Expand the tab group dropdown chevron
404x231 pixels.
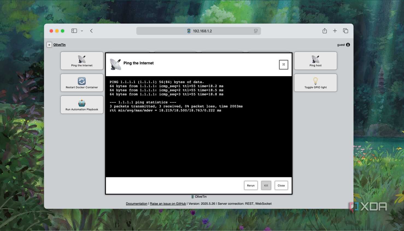(x=82, y=31)
